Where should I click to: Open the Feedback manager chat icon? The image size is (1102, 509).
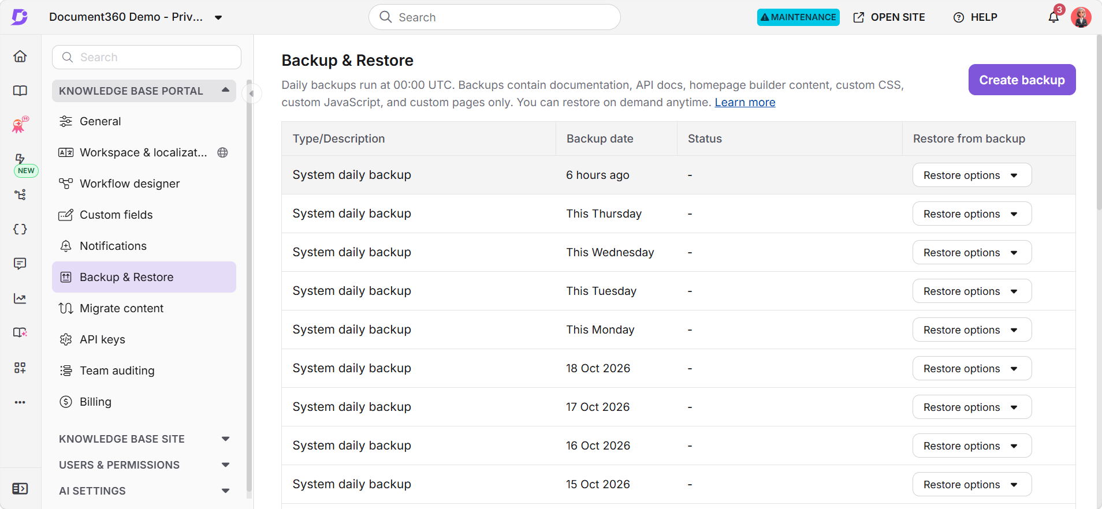tap(20, 264)
